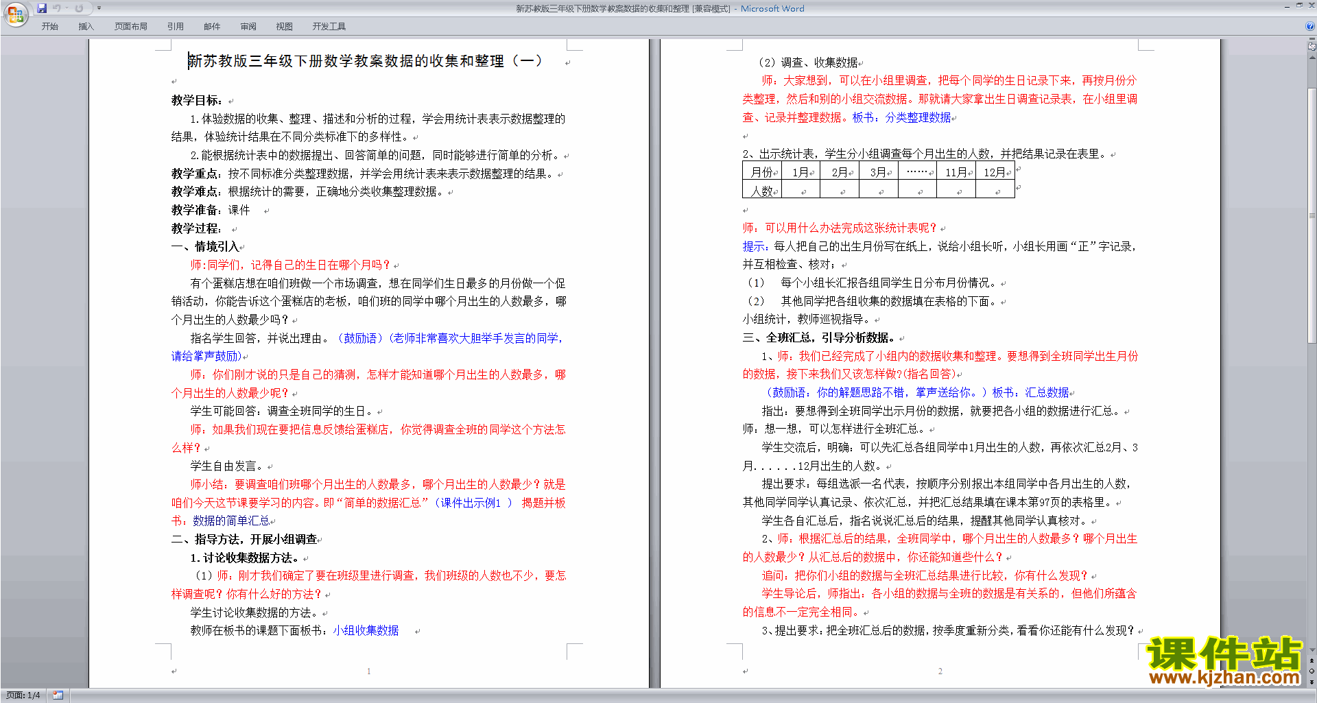Screen dimensions: 1317x703
Task: Click the 1月 table cell
Action: coord(800,172)
